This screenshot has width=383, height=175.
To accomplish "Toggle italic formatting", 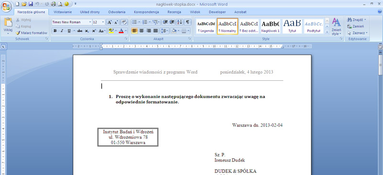I will coord(62,31).
